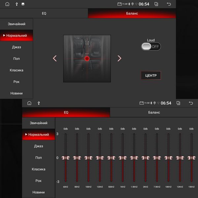Tap the USB icon in top status bar

[x=16, y=4]
